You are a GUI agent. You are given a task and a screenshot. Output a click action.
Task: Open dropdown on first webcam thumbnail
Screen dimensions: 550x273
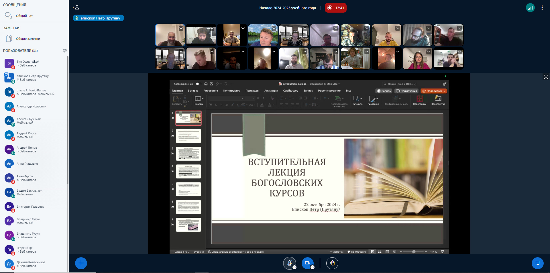pyautogui.click(x=181, y=28)
